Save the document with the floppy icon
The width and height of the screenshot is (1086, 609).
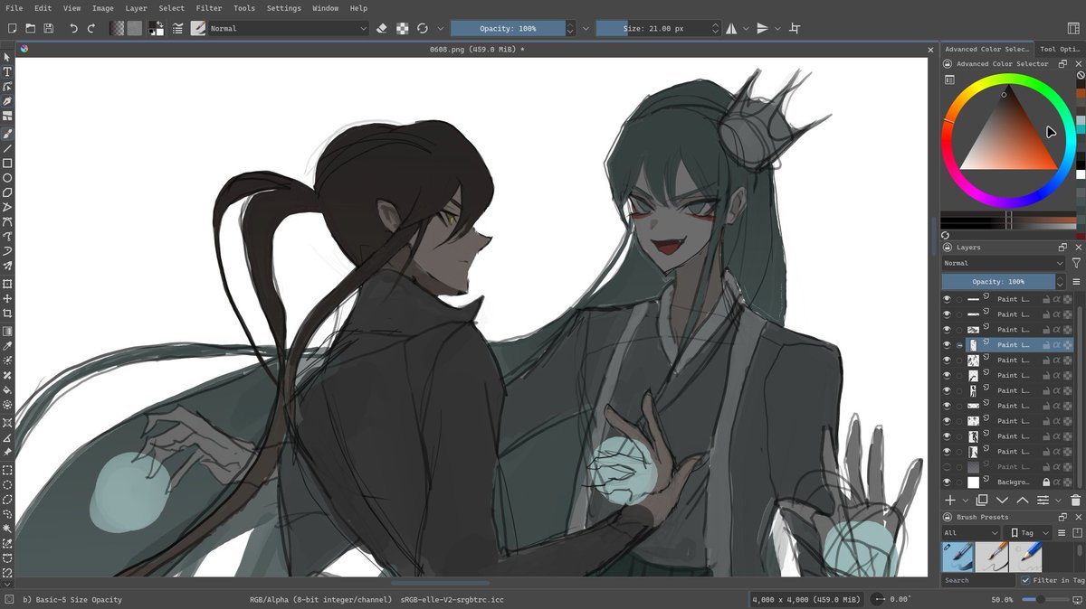49,29
